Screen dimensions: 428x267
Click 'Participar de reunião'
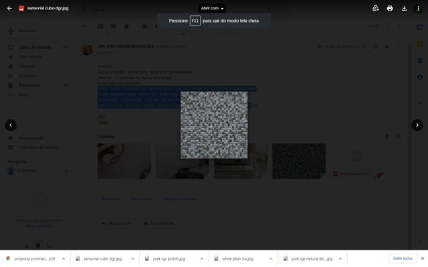(x=39, y=148)
